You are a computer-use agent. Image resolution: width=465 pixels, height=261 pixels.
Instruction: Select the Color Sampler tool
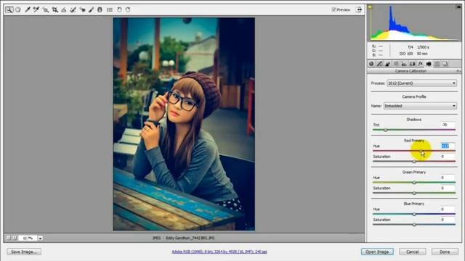[36, 9]
